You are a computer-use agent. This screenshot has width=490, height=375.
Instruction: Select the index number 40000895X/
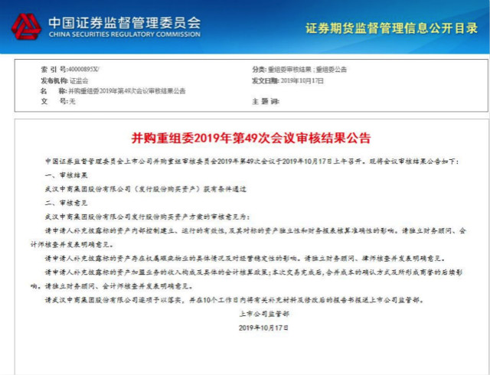tap(83, 70)
